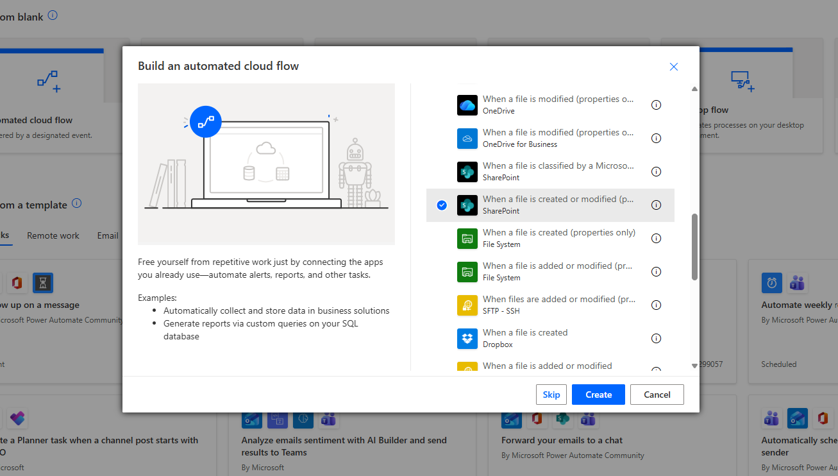Select the OneDrive file modified trigger icon
Viewport: 838px width, 476px height.
pos(467,105)
